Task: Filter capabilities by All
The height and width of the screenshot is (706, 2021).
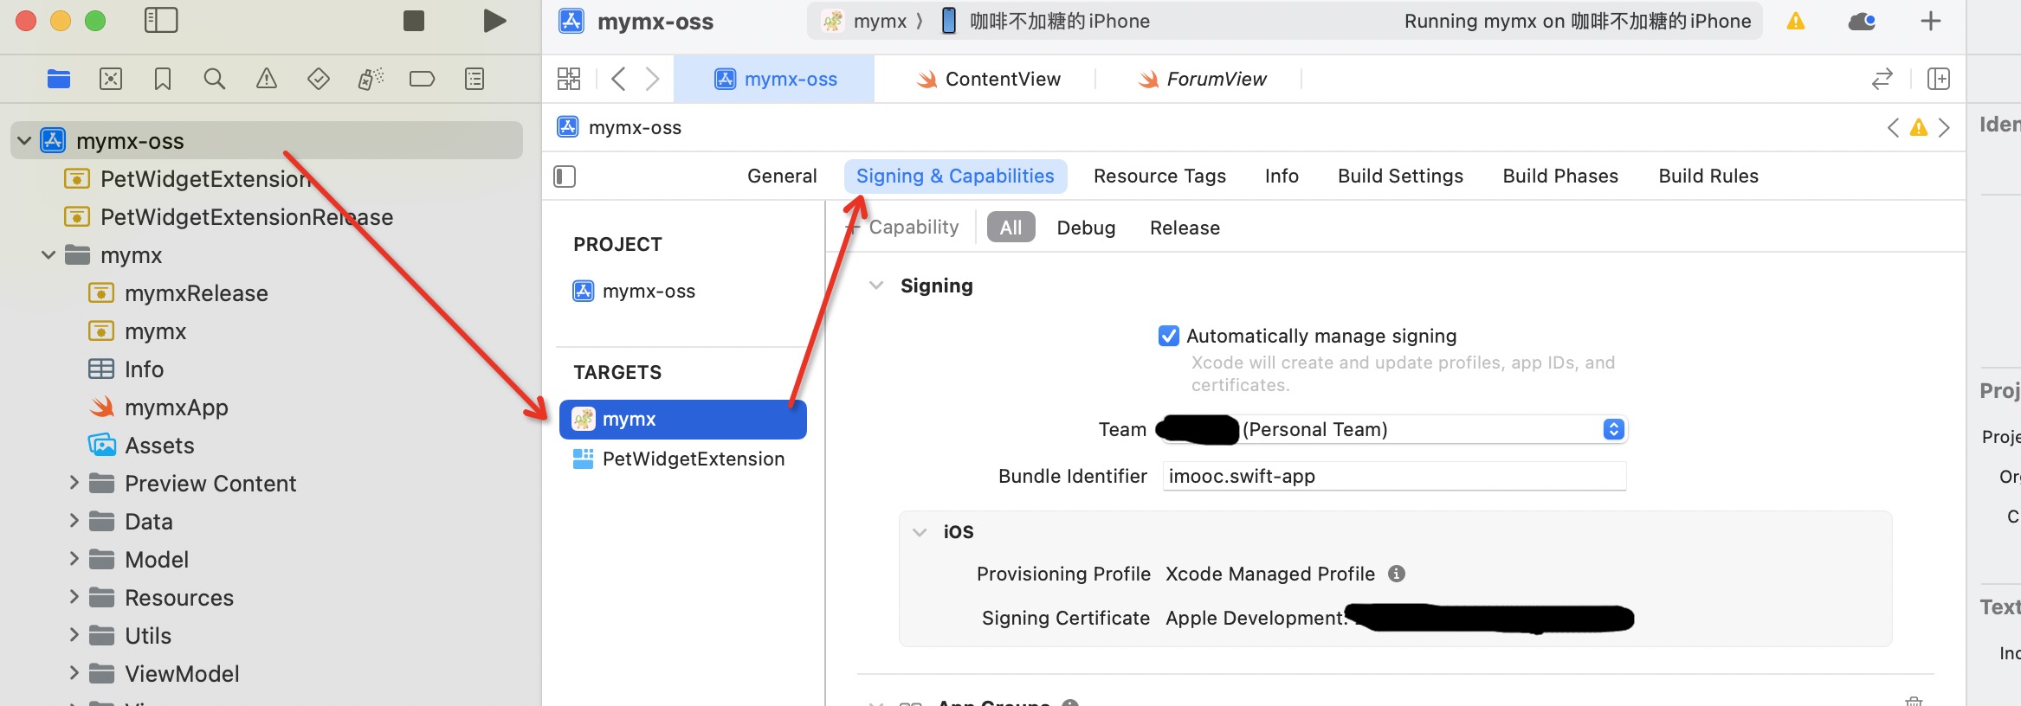Action: [1010, 228]
